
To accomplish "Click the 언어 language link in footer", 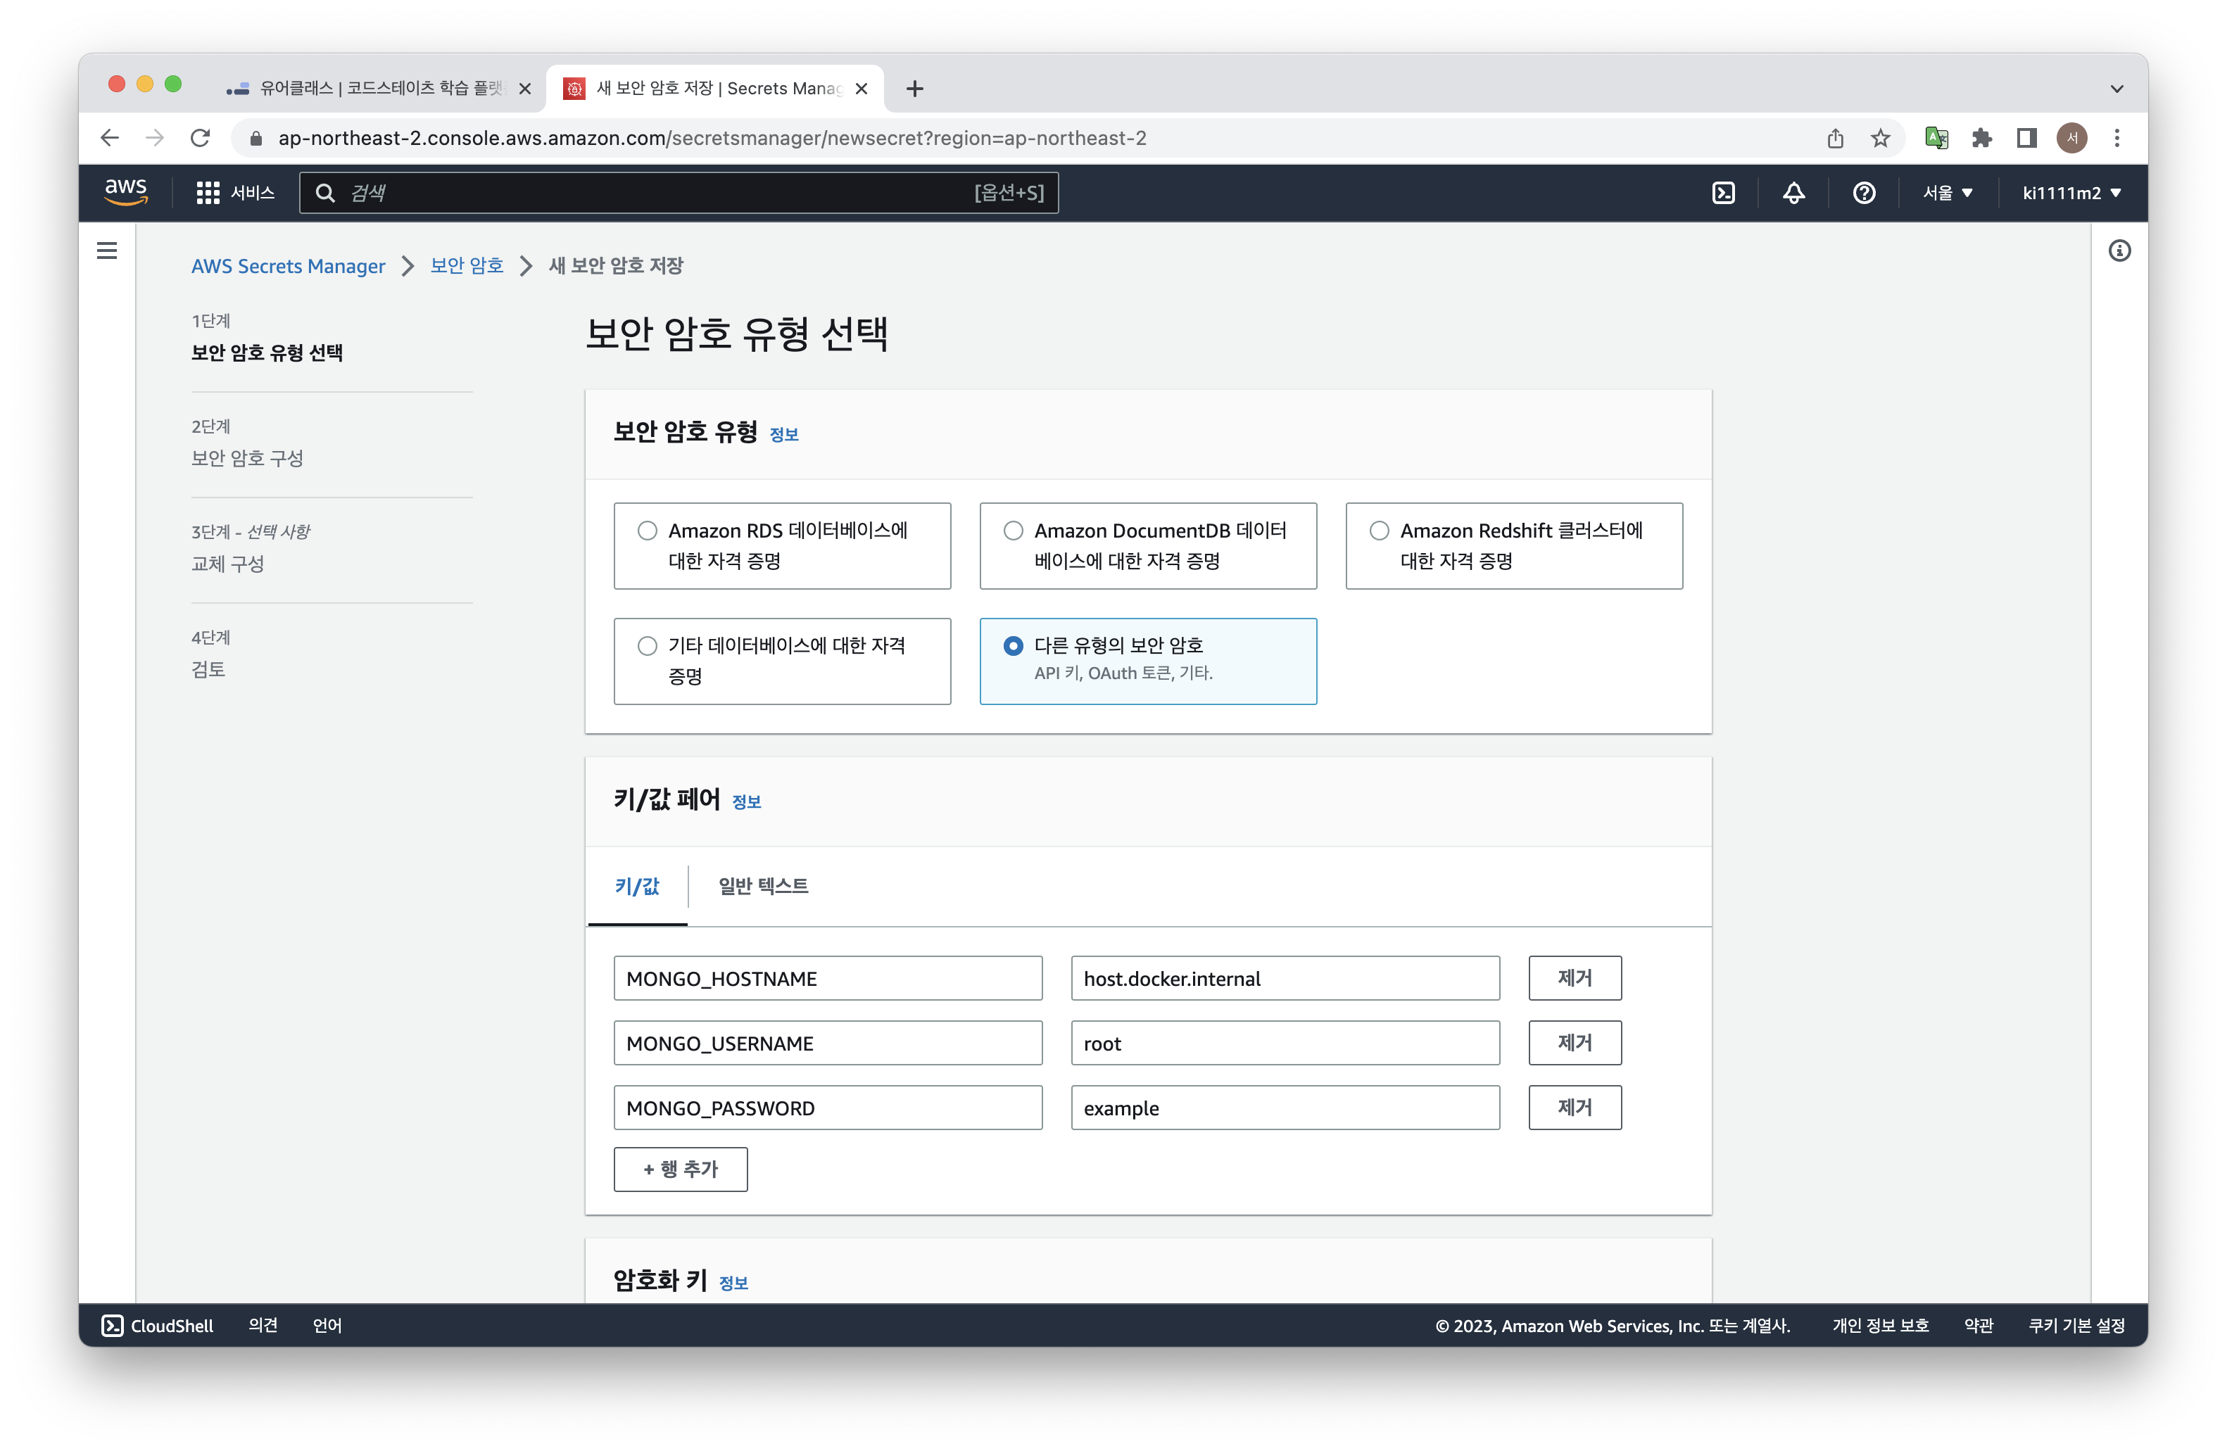I will tap(327, 1326).
